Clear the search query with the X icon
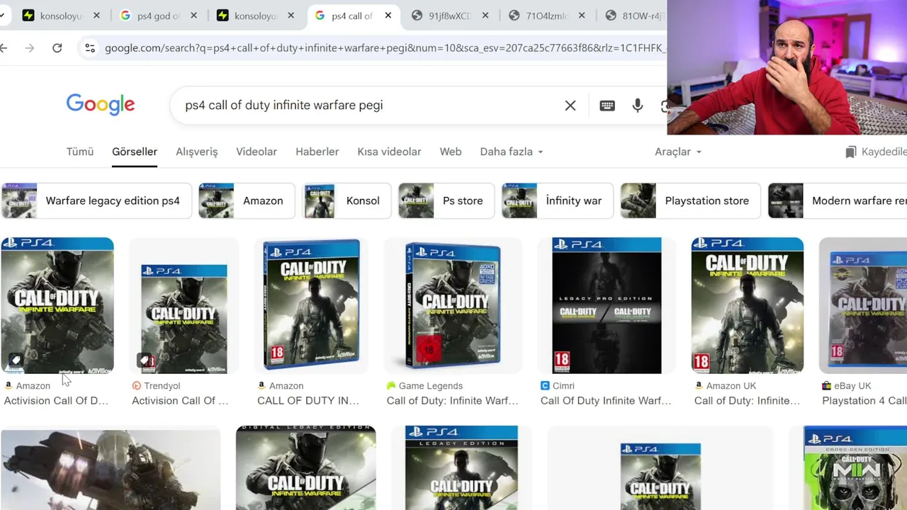 [x=570, y=106]
